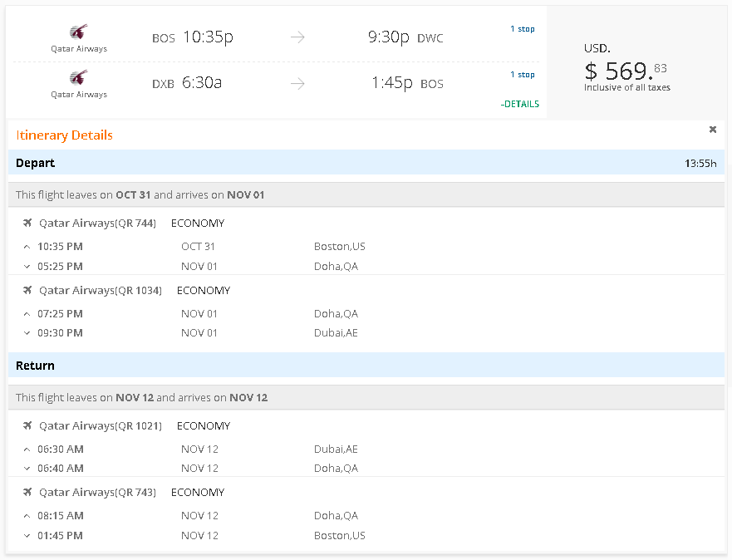Click the airplane icon beside flight QR 1021
Image resolution: width=732 pixels, height=560 pixels.
[27, 425]
